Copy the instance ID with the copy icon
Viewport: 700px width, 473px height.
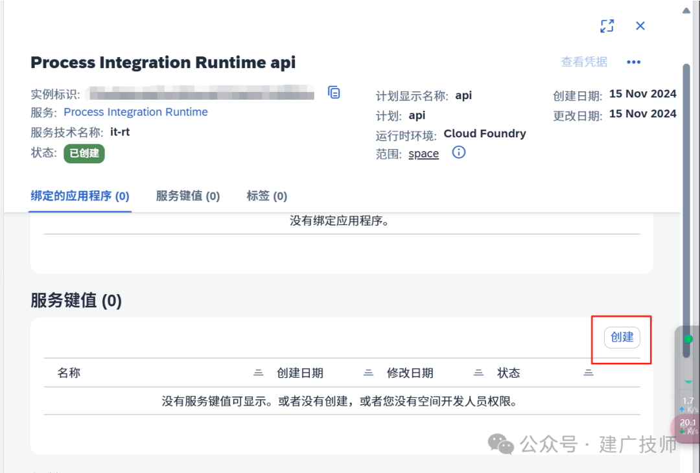334,93
